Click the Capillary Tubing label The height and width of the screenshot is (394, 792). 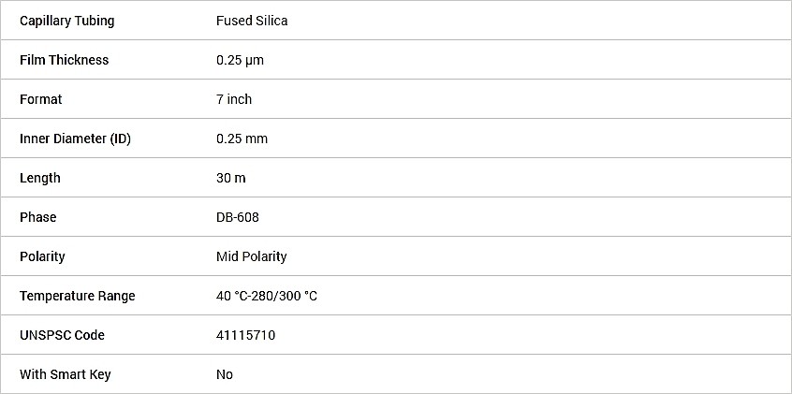click(x=67, y=21)
